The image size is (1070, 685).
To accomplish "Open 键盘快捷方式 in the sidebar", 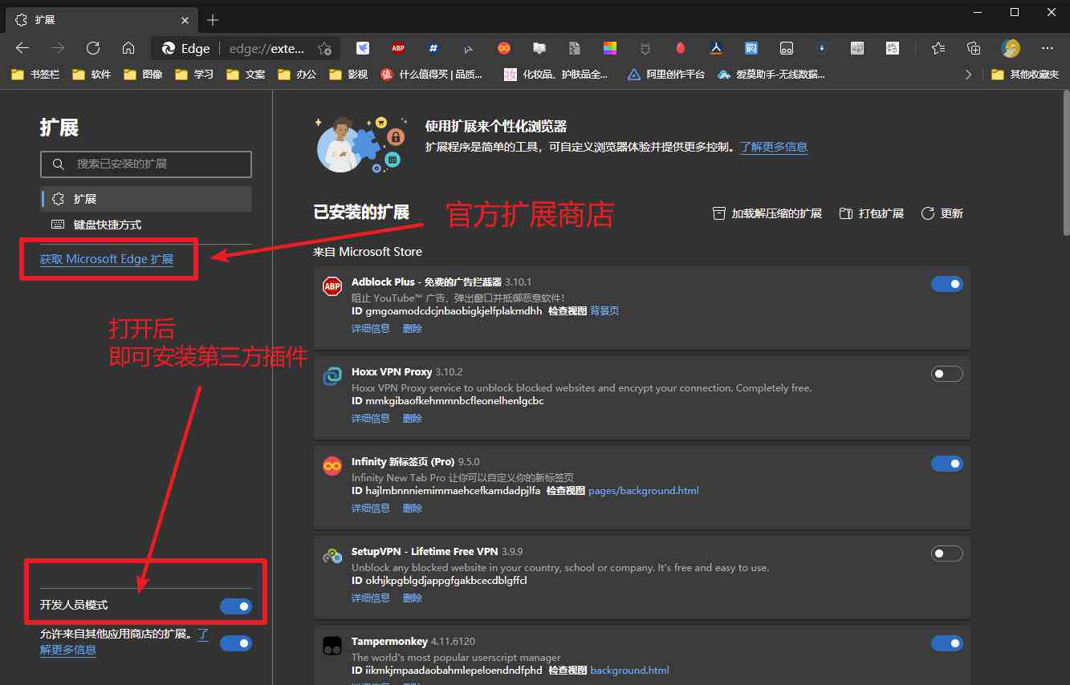I will pyautogui.click(x=146, y=225).
